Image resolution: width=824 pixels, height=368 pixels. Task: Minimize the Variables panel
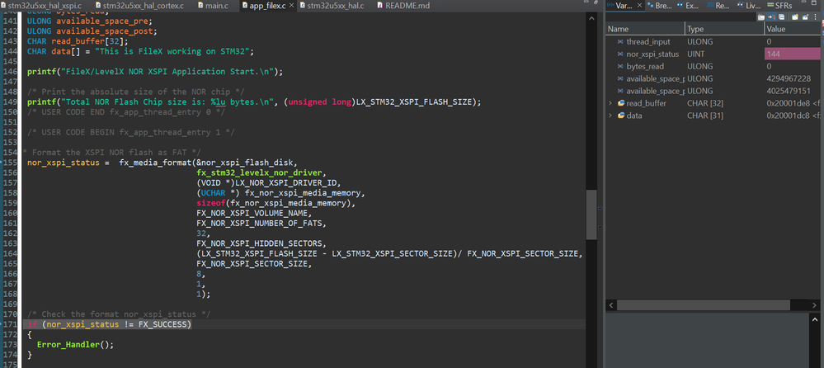point(803,2)
